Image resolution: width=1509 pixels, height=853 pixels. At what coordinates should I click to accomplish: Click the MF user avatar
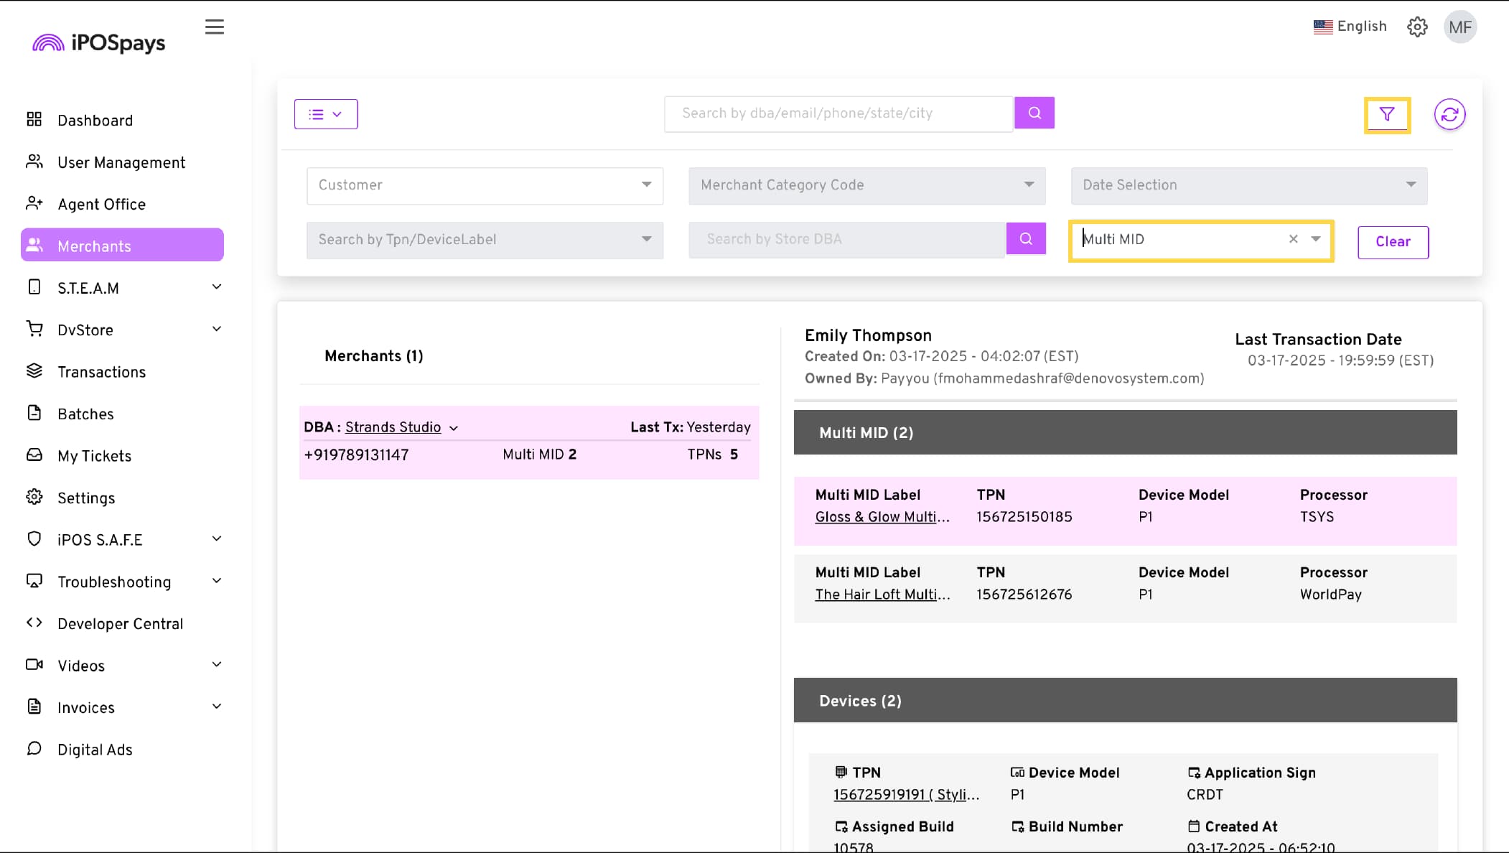1459,27
